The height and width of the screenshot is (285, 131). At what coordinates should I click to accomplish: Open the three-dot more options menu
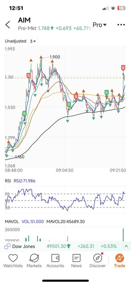click(121, 25)
